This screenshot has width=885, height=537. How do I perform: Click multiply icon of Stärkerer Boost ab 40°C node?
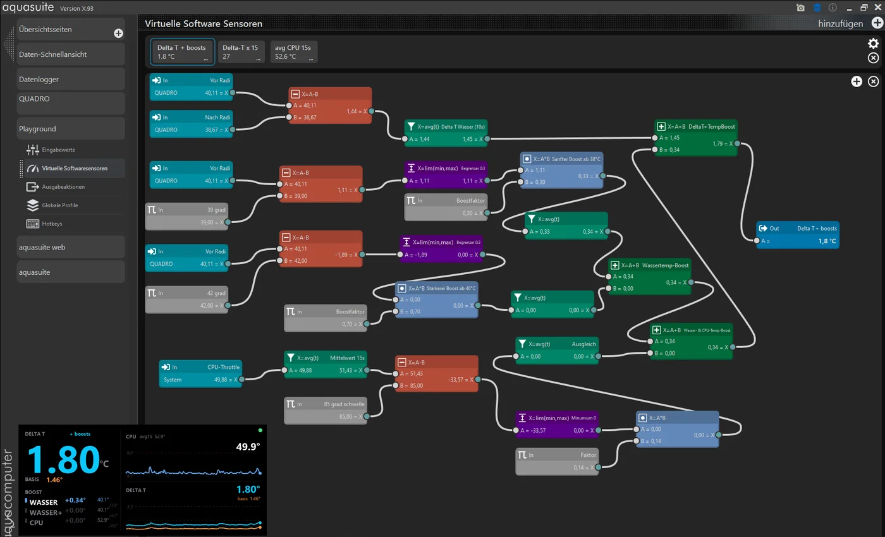(401, 288)
